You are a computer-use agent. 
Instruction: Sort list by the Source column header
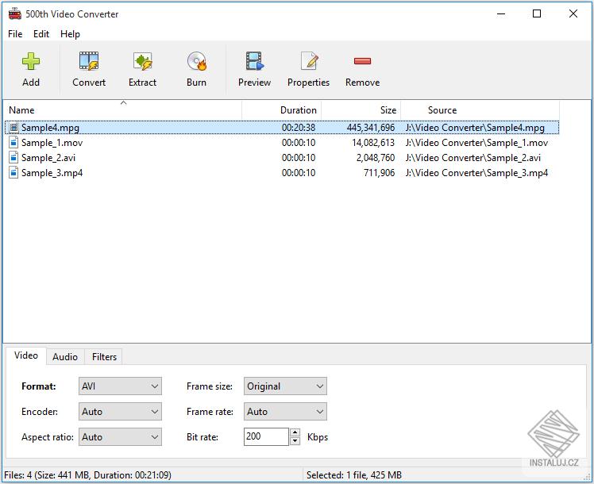[480, 110]
